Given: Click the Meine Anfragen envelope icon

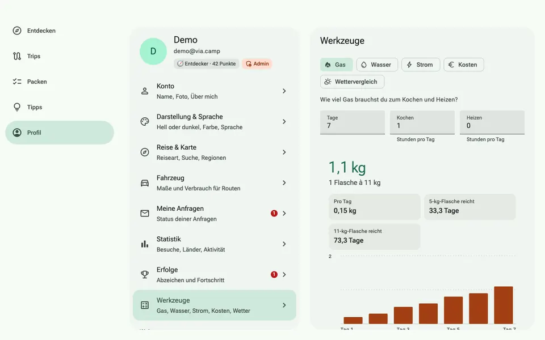Looking at the screenshot, I should (145, 214).
